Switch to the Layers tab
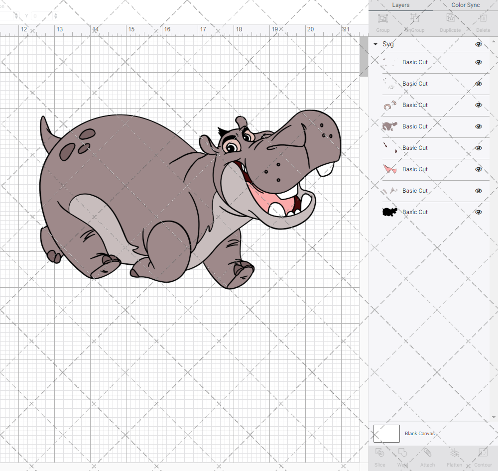This screenshot has height=471, width=498. pos(400,5)
